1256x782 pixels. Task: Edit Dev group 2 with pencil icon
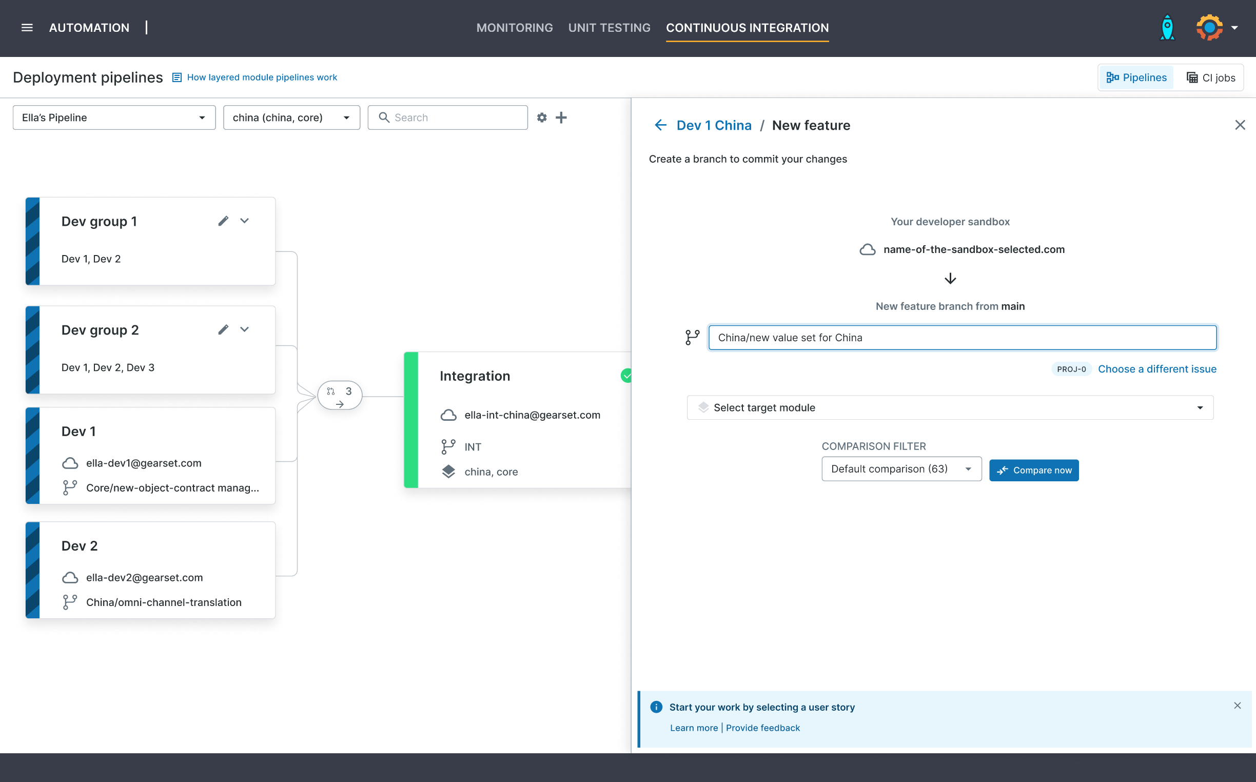coord(223,329)
